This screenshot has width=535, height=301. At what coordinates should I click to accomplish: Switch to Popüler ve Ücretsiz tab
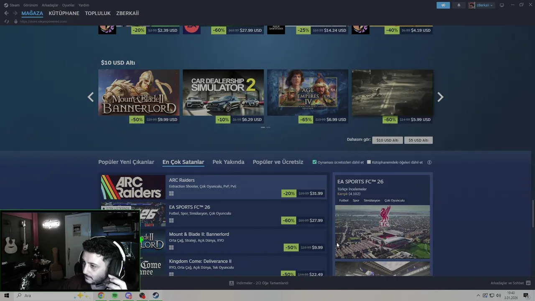pyautogui.click(x=278, y=162)
